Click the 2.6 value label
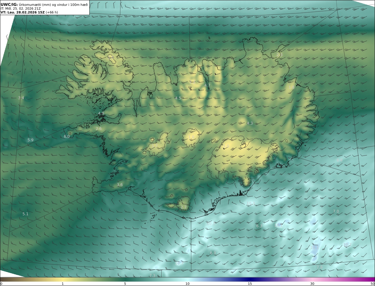 click(x=99, y=129)
